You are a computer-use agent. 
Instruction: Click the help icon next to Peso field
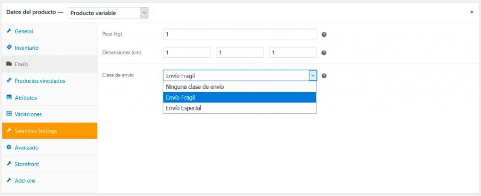[x=324, y=34]
